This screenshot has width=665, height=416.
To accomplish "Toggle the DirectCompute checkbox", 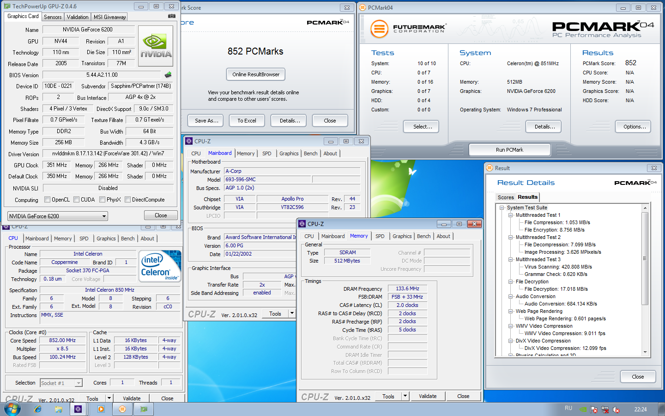I will [127, 200].
